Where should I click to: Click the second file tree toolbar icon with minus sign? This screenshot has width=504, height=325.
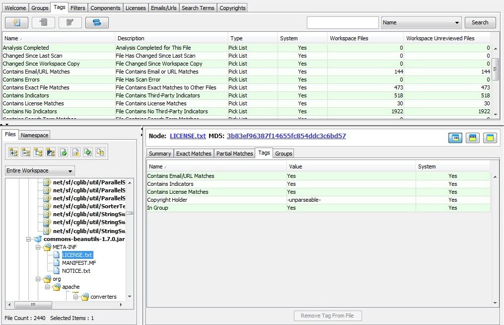click(26, 152)
